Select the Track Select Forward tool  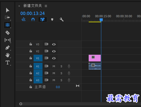coord(7,18)
